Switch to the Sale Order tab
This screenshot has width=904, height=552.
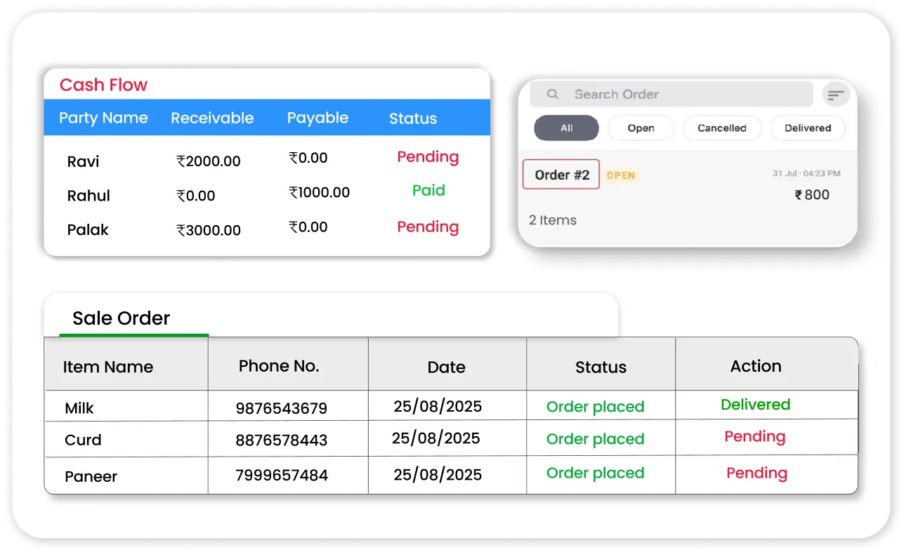122,318
